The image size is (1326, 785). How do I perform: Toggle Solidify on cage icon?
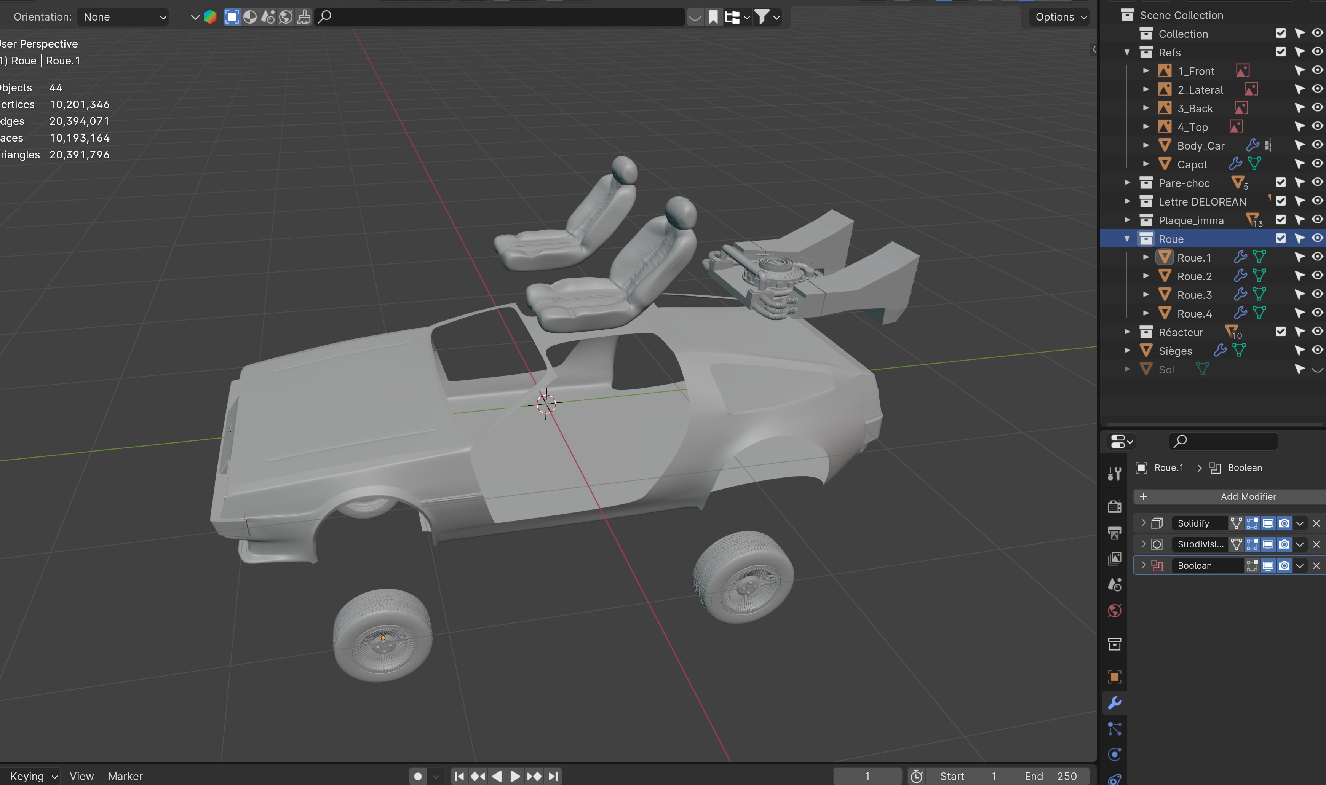[x=1236, y=523]
